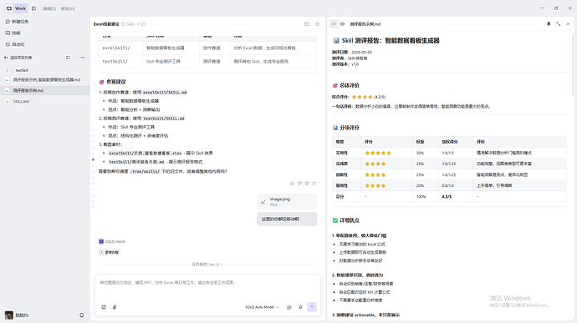
Task: Open the image.png attachment
Action: coord(287,202)
